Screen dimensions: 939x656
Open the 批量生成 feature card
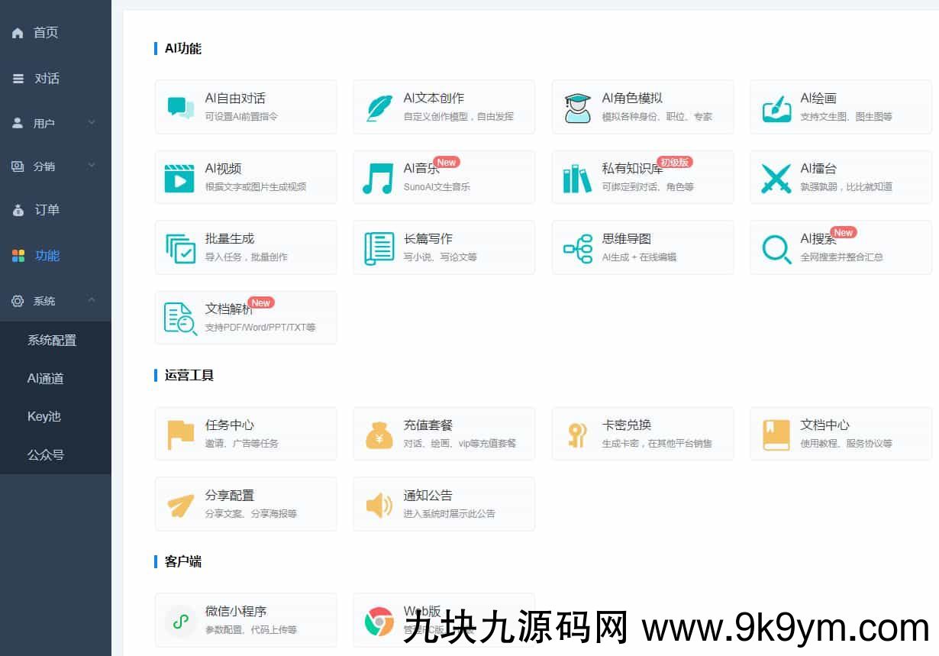coord(245,247)
